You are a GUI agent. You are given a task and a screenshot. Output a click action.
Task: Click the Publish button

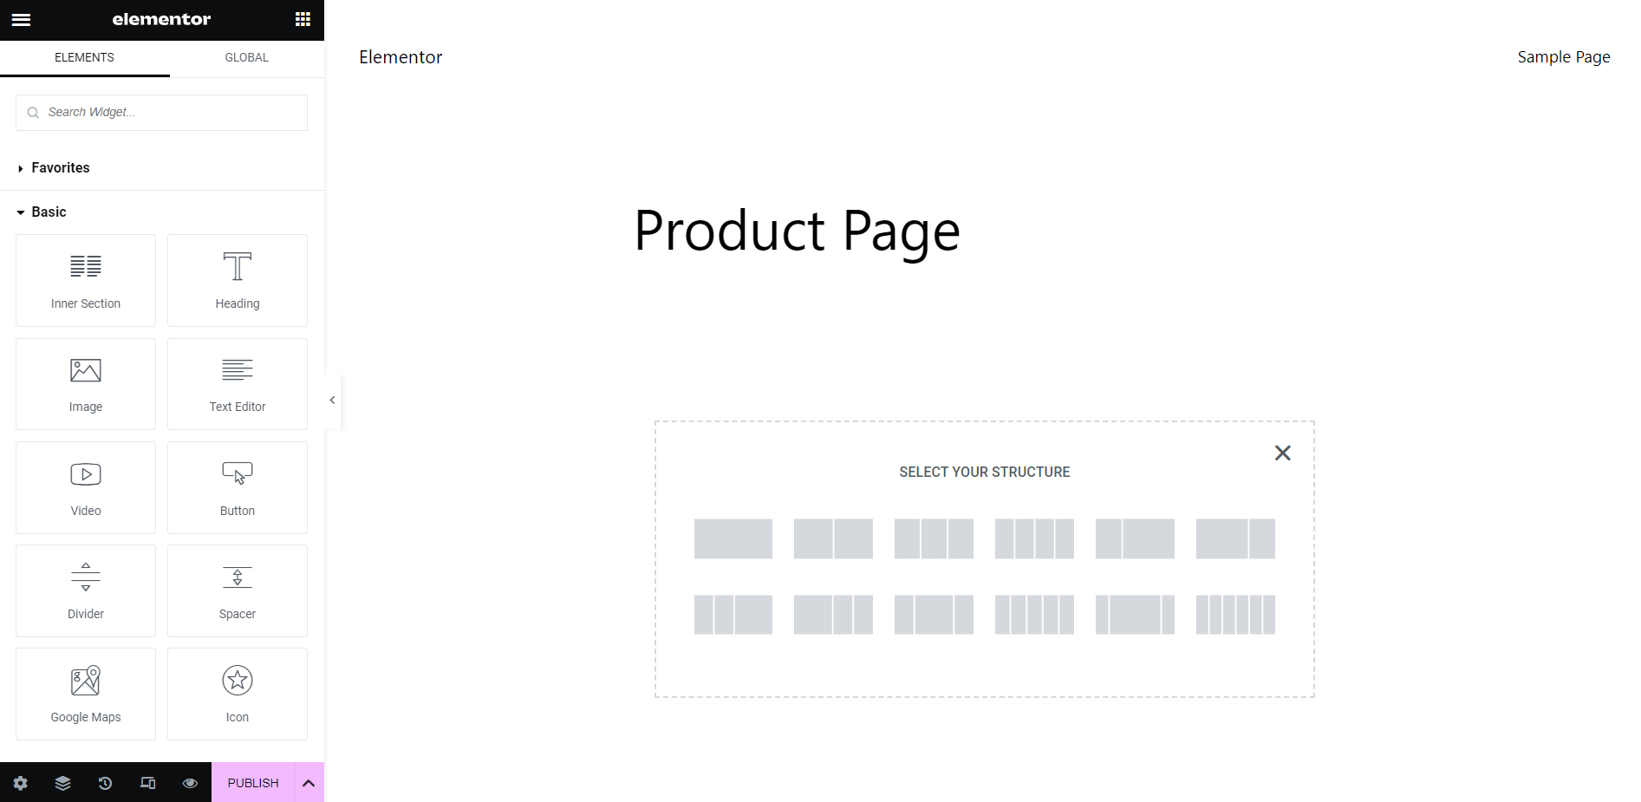point(253,783)
